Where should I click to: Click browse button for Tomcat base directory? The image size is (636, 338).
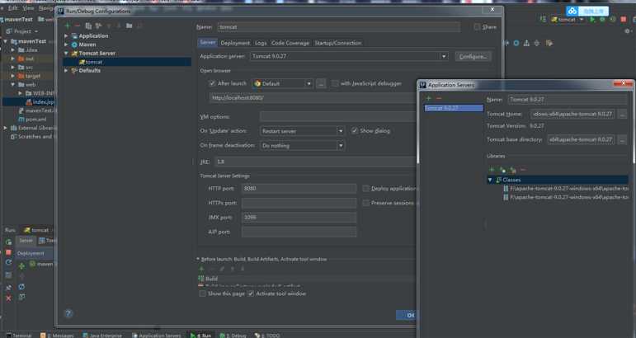[622, 139]
